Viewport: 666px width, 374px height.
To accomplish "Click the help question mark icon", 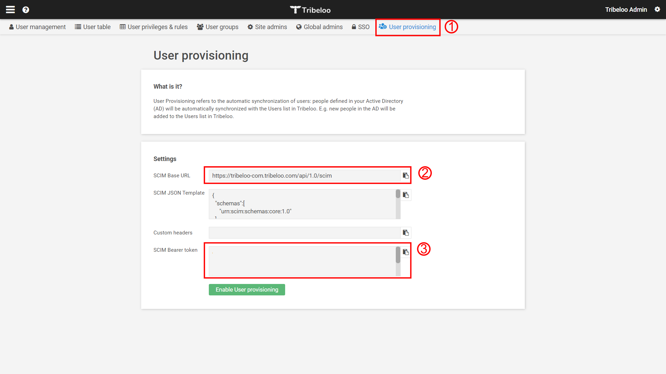I will coord(26,10).
